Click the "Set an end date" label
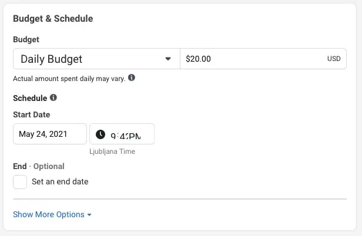This screenshot has width=362, height=236. pos(60,182)
